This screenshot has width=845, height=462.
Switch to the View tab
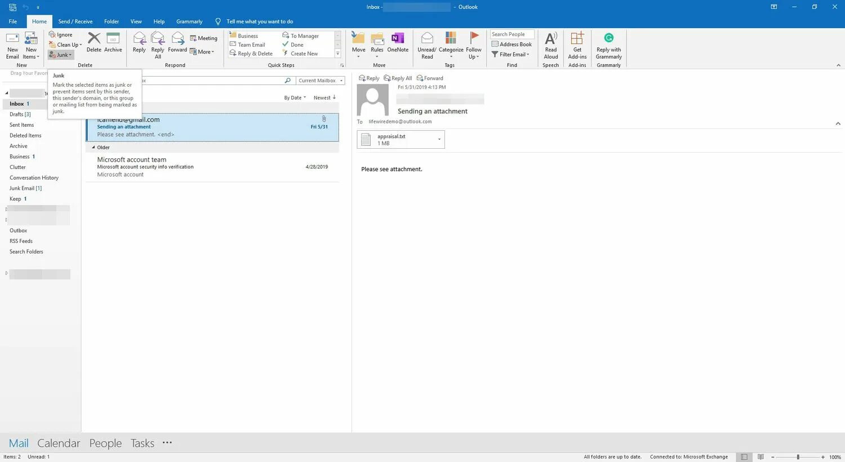(x=136, y=21)
